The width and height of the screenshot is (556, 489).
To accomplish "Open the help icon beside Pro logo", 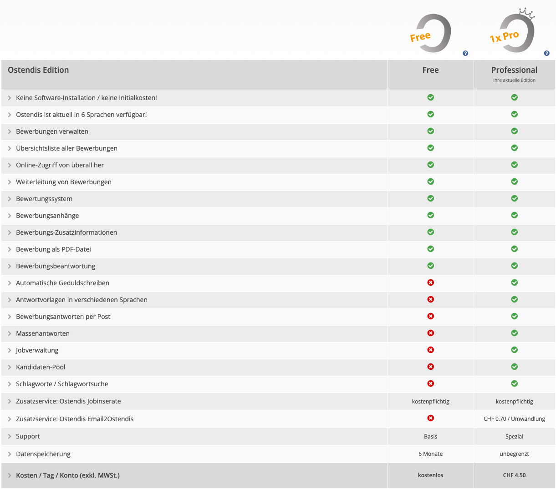I will tap(547, 53).
